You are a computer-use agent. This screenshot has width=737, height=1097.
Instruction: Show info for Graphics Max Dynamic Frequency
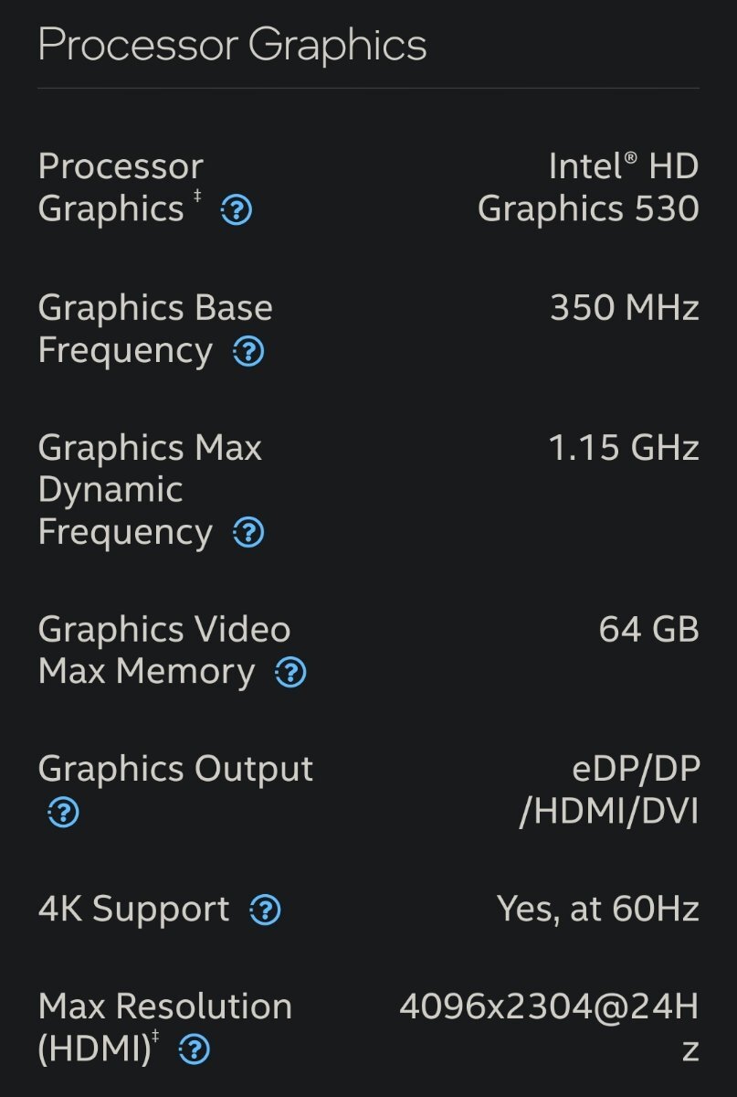pyautogui.click(x=248, y=533)
